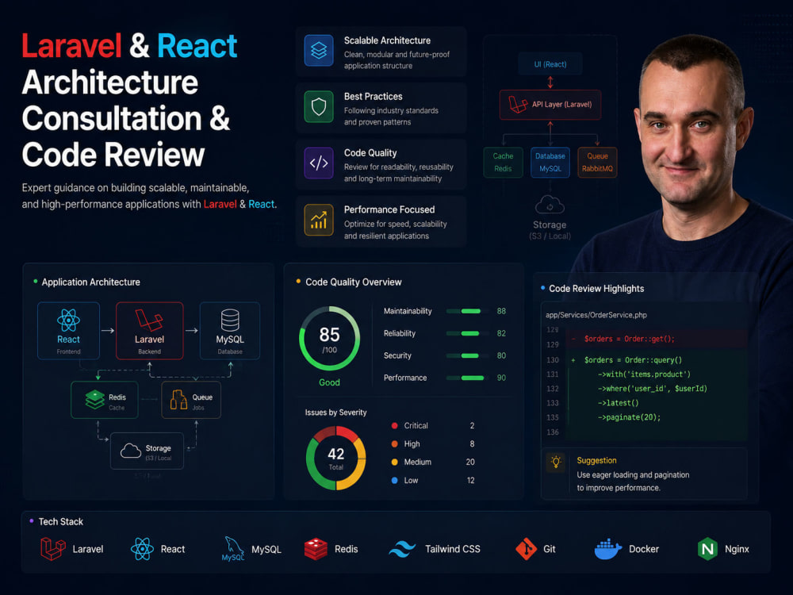Click the blue React link in the subtitle

[261, 204]
